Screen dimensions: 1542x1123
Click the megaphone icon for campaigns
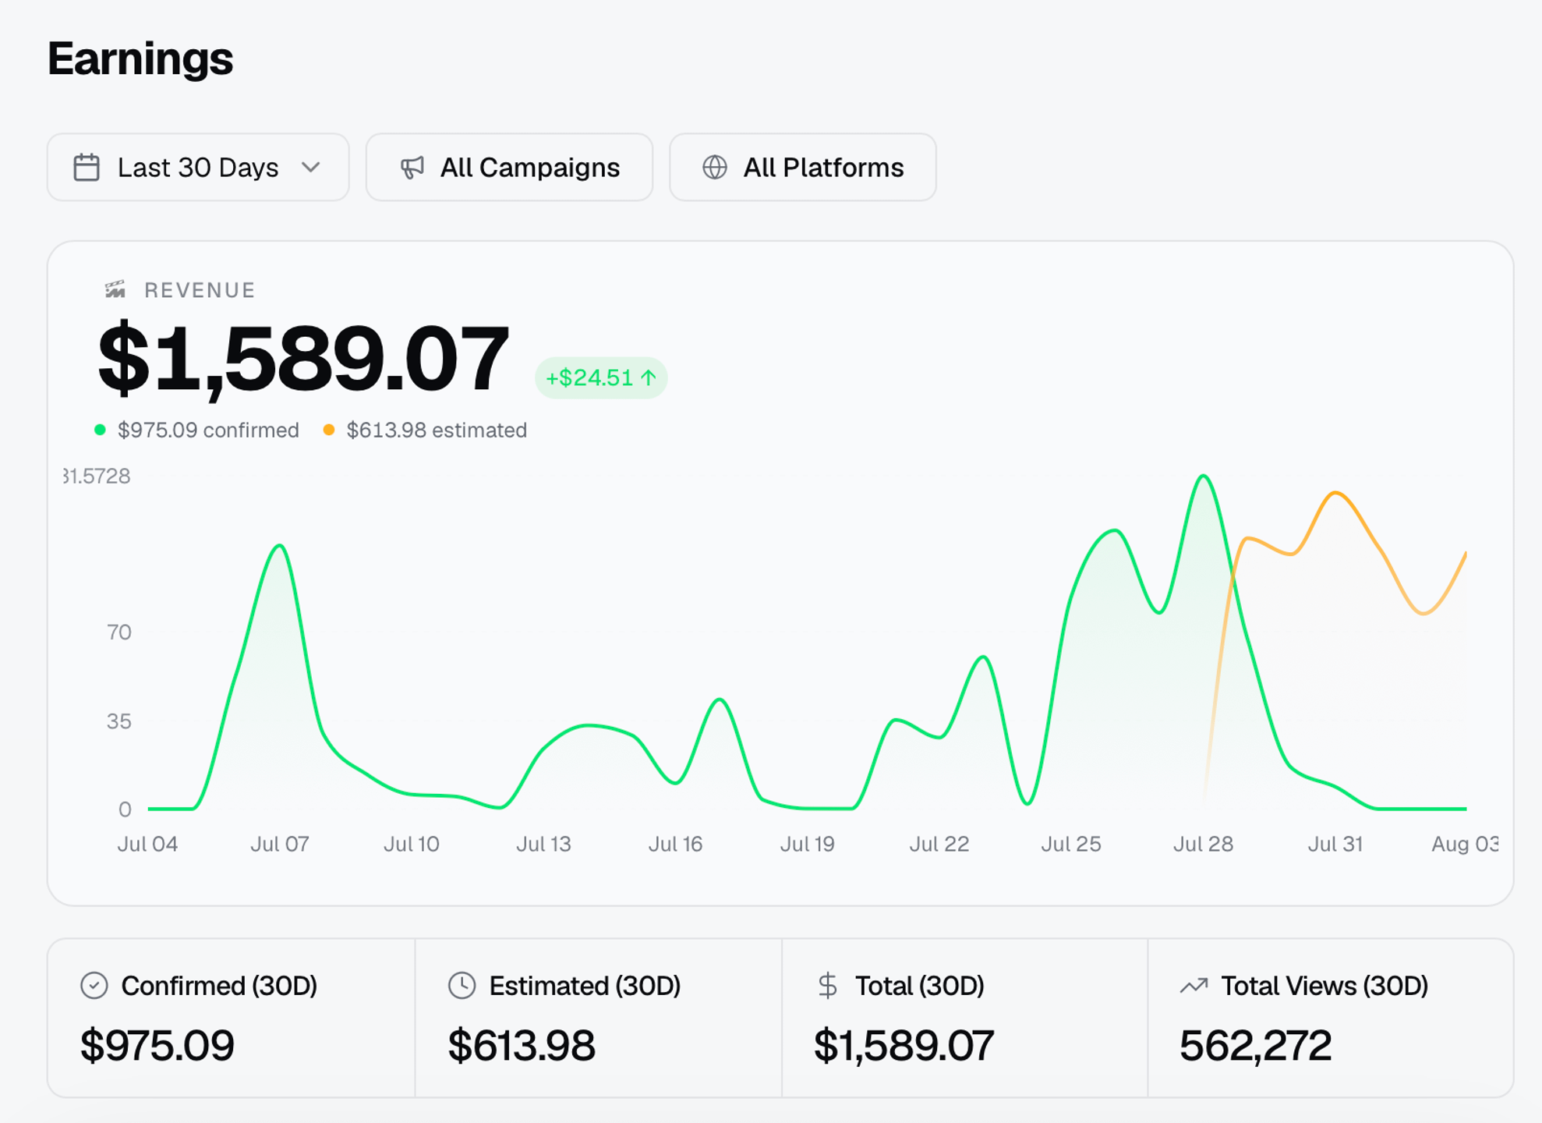(x=412, y=168)
